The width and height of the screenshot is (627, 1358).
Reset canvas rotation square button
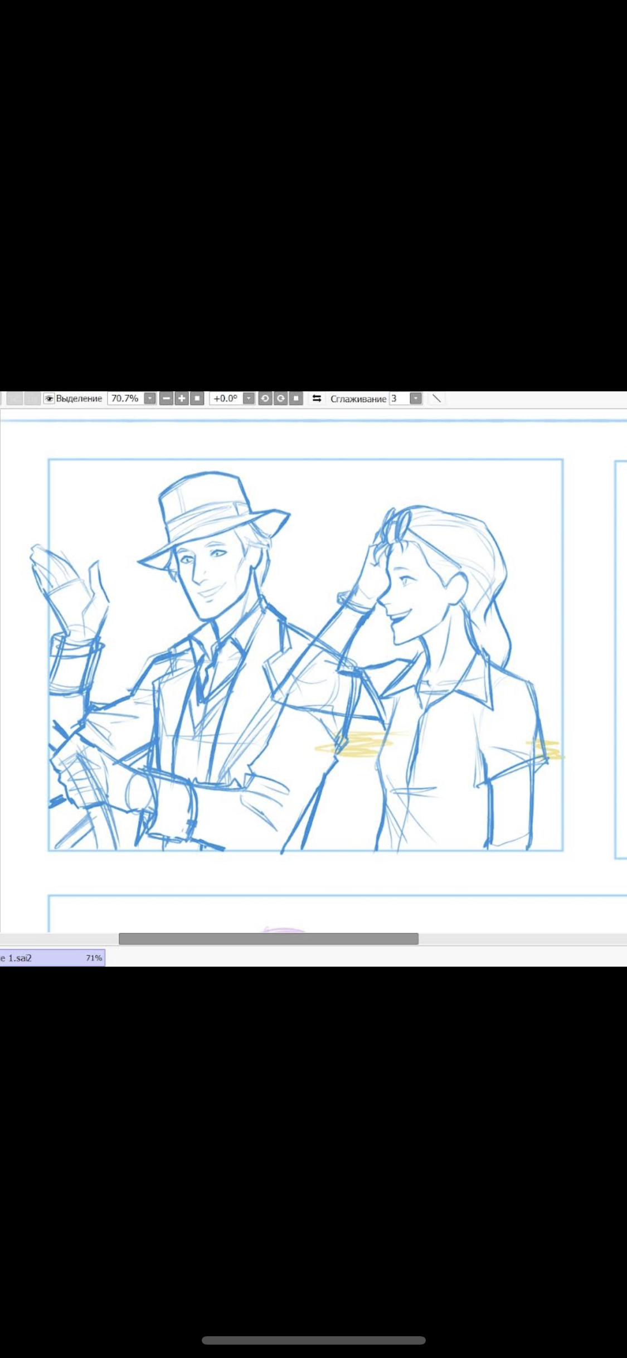coord(297,399)
